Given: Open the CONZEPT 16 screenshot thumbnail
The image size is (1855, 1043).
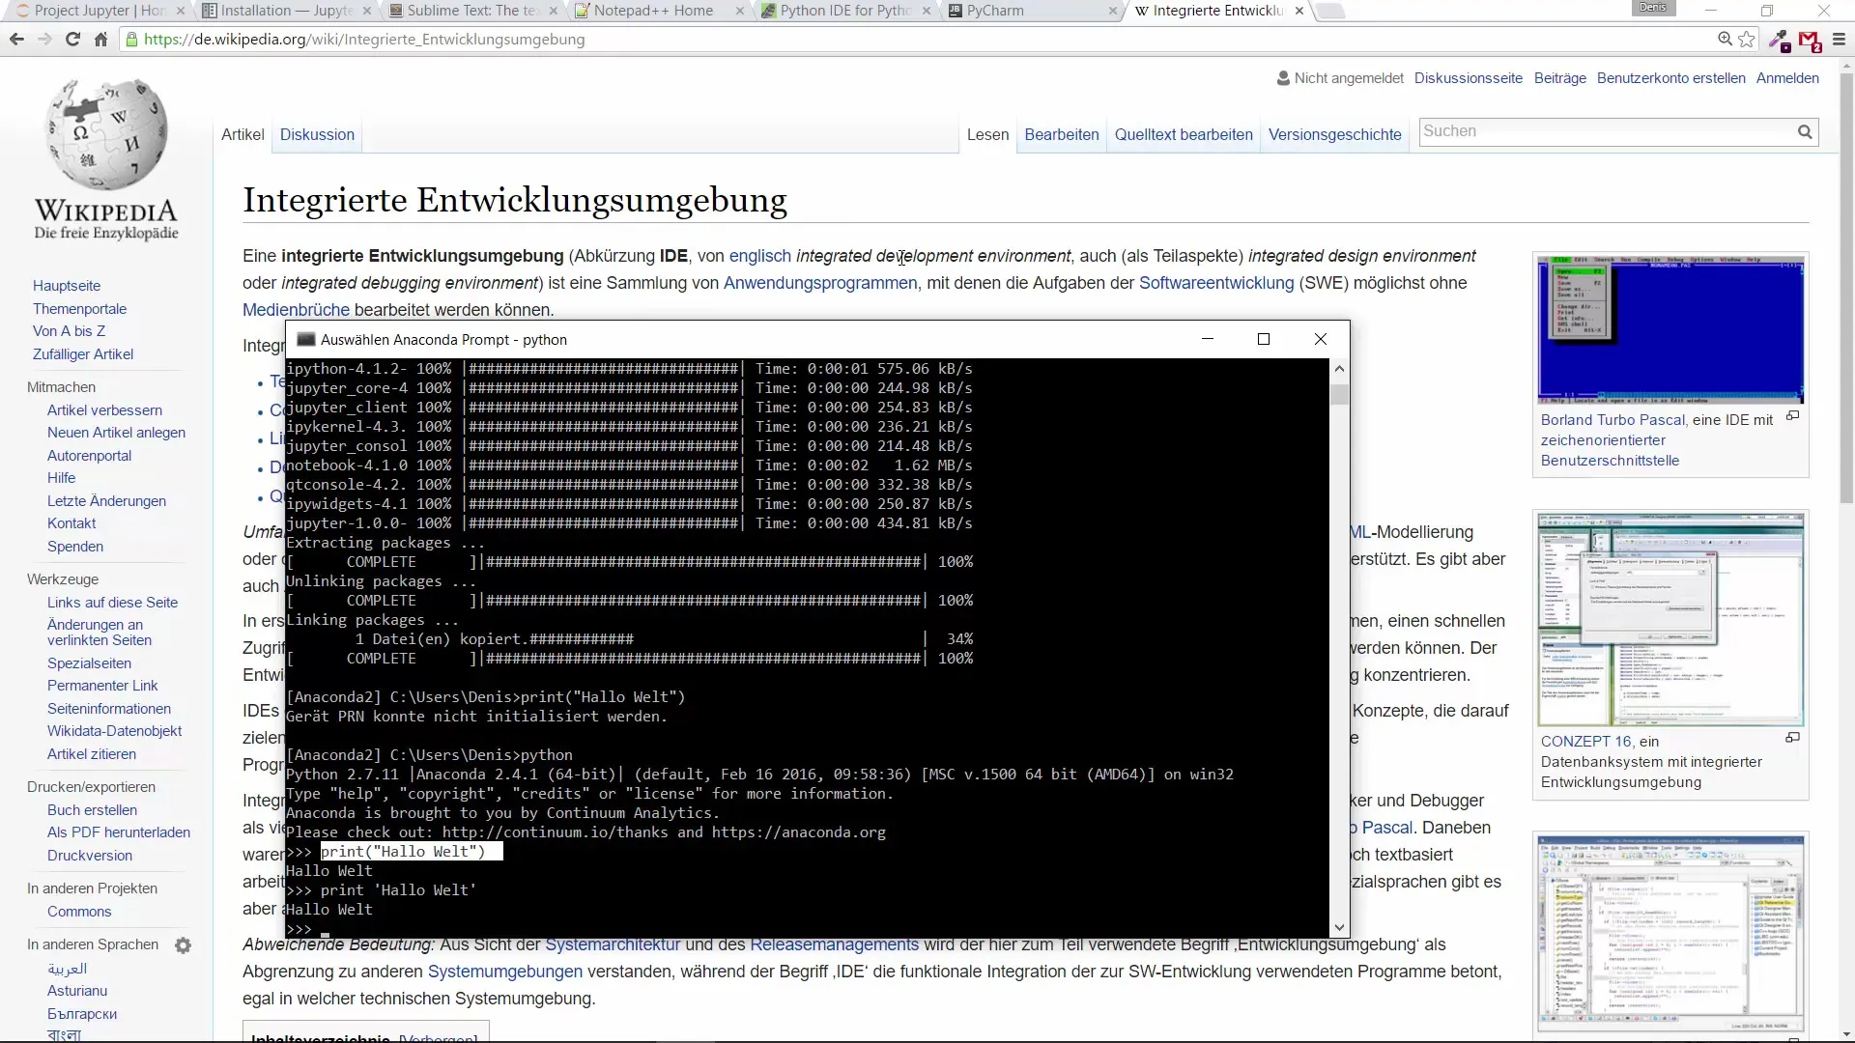Looking at the screenshot, I should [x=1670, y=620].
